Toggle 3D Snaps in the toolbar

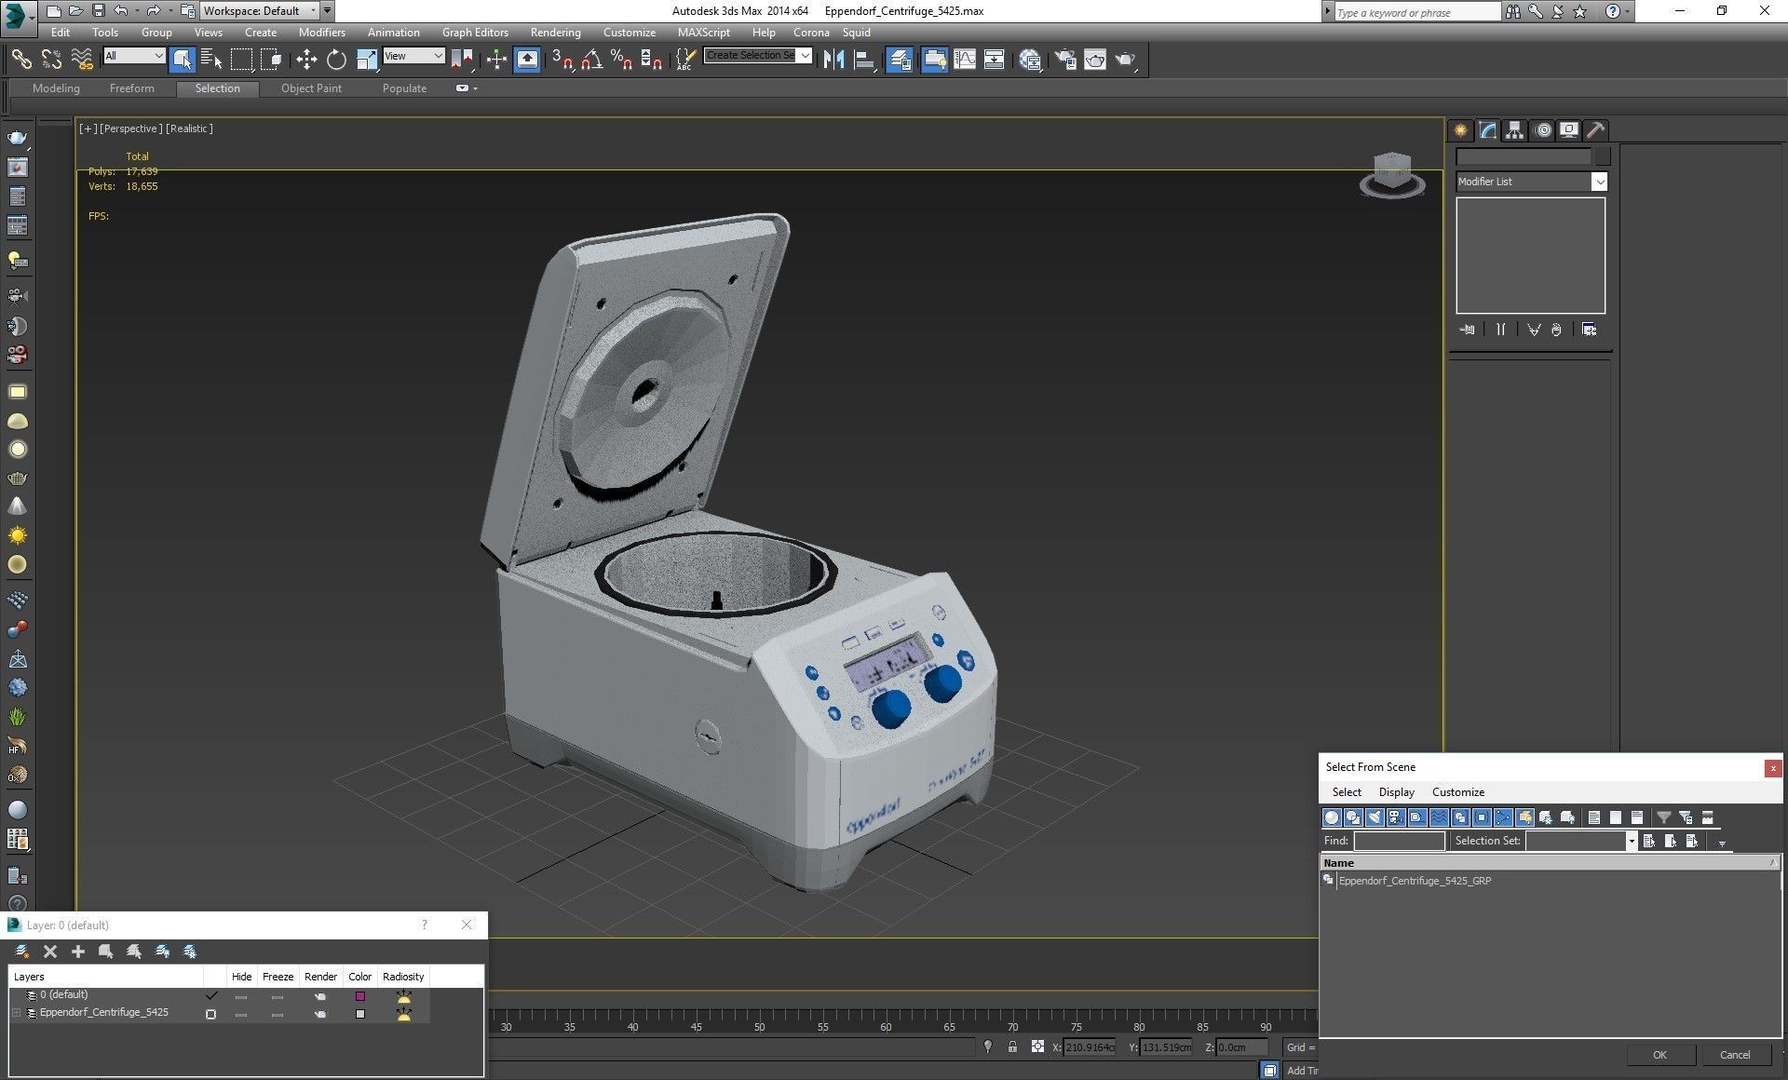tap(562, 60)
